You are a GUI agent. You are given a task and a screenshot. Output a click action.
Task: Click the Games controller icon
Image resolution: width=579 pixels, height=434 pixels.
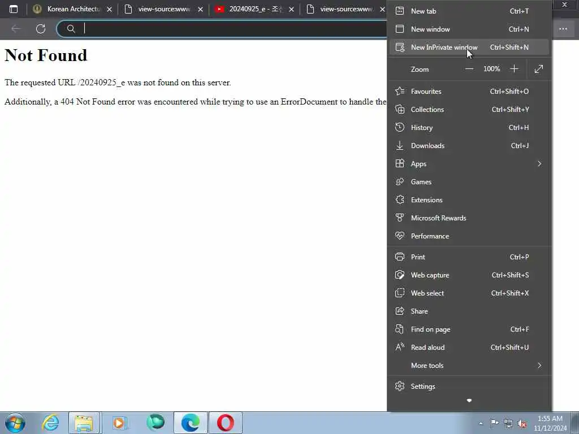point(400,181)
